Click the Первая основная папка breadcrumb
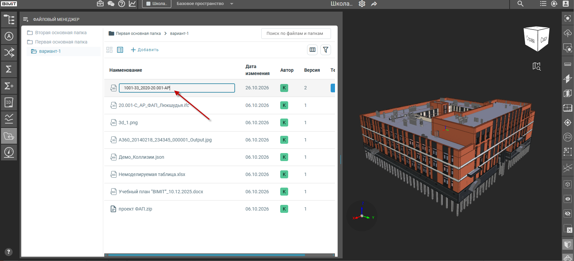 pyautogui.click(x=138, y=34)
